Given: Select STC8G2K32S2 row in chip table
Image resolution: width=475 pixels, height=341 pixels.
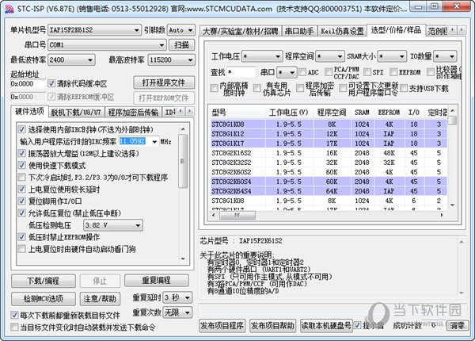Looking at the screenshot, I should pos(329,163).
